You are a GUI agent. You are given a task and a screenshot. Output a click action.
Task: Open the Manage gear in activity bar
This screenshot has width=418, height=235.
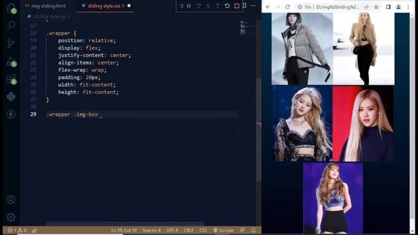[11, 217]
